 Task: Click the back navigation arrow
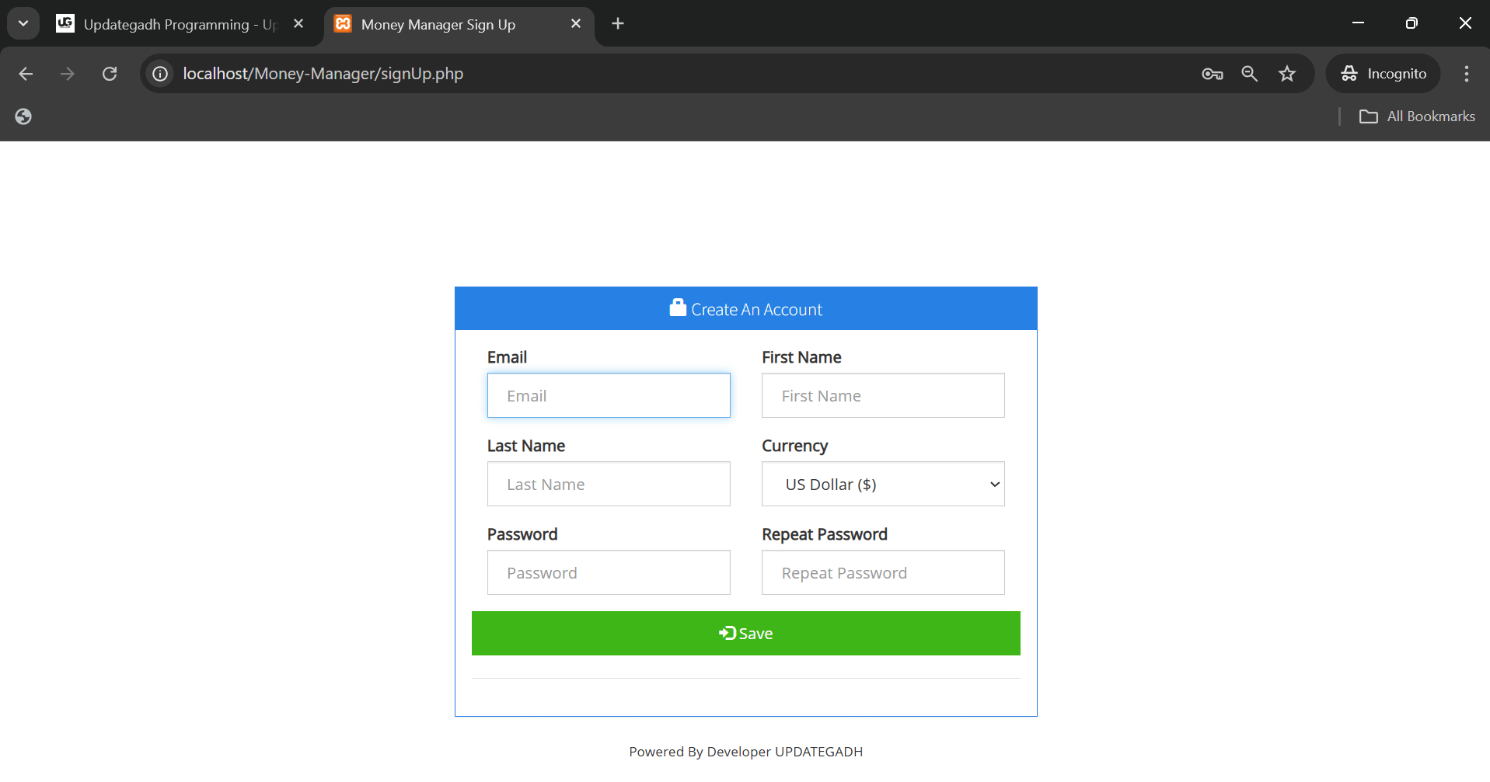(26, 73)
